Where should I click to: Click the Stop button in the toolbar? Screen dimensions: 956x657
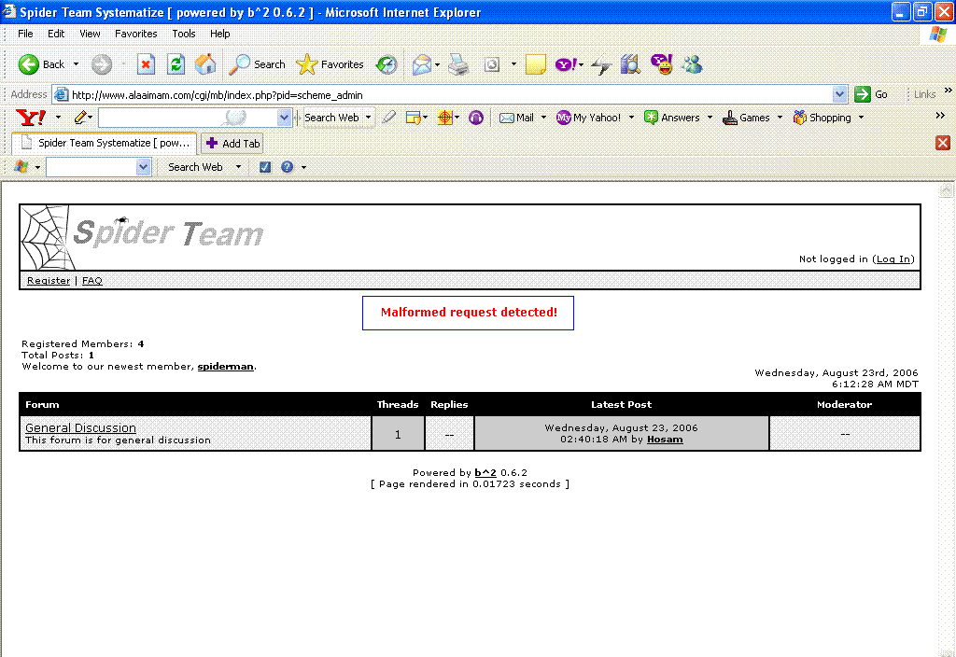pyautogui.click(x=146, y=64)
